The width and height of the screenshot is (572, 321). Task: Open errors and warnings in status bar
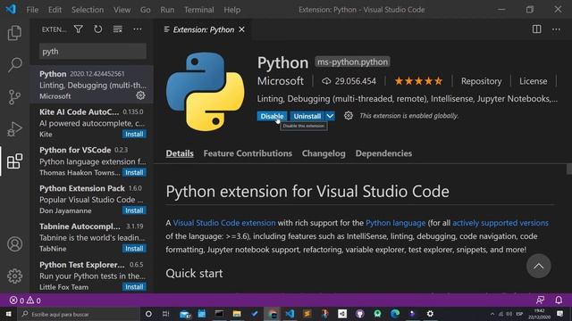[x=25, y=300]
